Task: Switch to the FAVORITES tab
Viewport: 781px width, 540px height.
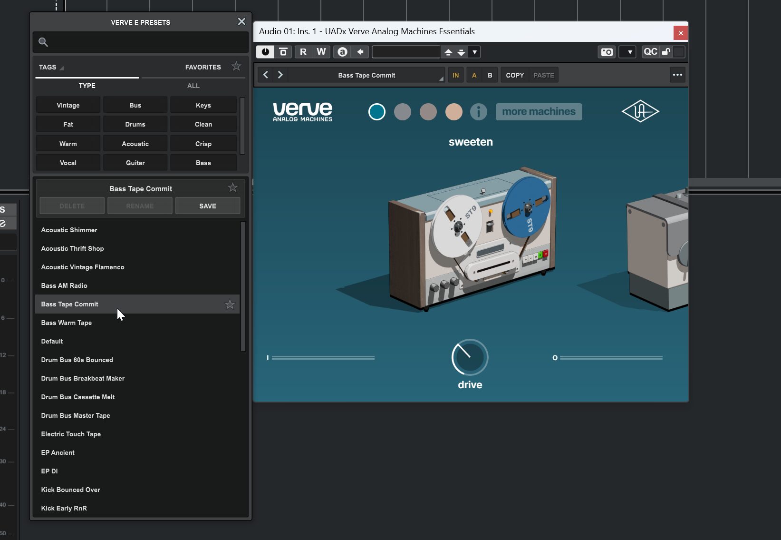Action: click(203, 67)
